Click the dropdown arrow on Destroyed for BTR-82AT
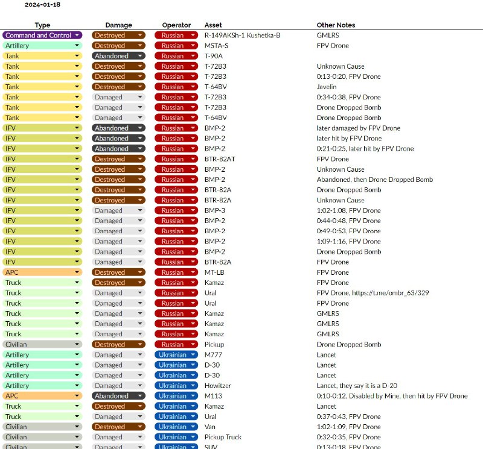Image resolution: width=483 pixels, height=449 pixels. coord(140,159)
